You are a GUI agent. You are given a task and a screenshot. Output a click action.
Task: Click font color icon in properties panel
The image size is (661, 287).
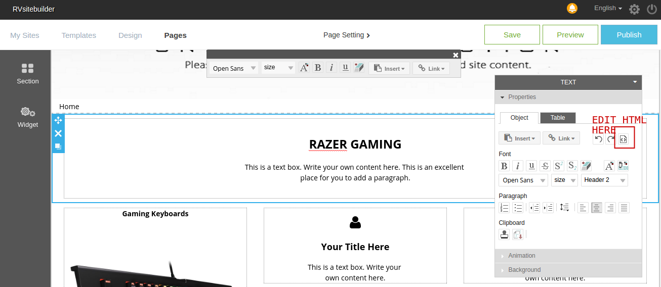point(609,166)
